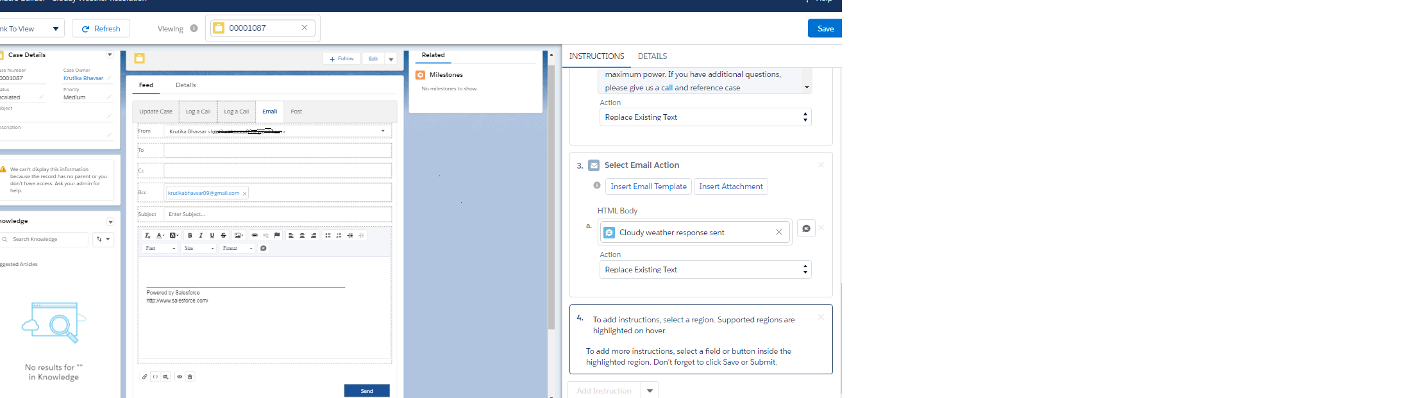
Task: Increase indent in email editor
Action: coord(350,236)
